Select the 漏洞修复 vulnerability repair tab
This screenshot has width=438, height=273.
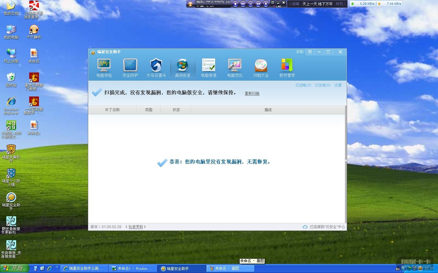point(182,68)
